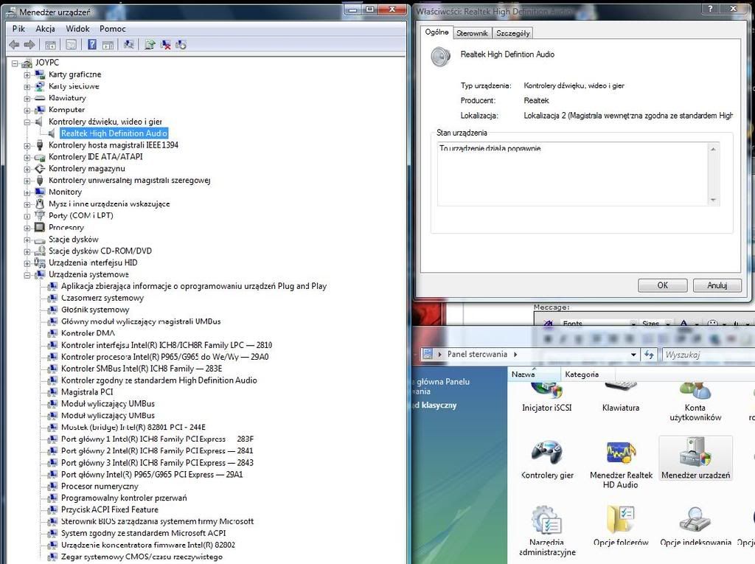Viewport: 755px width, 564px height.
Task: Click OK in Realtek properties dialog
Action: tap(663, 285)
